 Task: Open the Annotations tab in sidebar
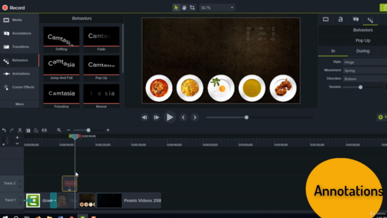(19, 33)
